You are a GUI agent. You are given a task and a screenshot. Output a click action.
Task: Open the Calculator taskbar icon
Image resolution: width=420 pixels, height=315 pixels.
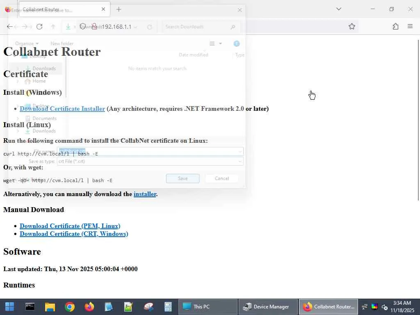[x=168, y=307]
